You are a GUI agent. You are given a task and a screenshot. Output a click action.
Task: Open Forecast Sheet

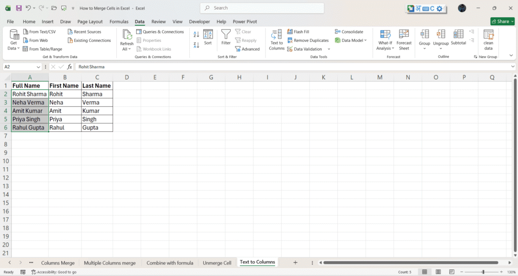(404, 39)
